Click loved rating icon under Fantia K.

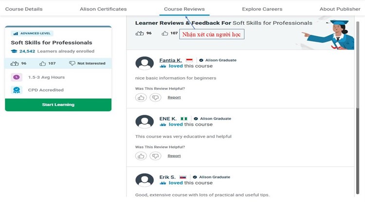pos(163,66)
